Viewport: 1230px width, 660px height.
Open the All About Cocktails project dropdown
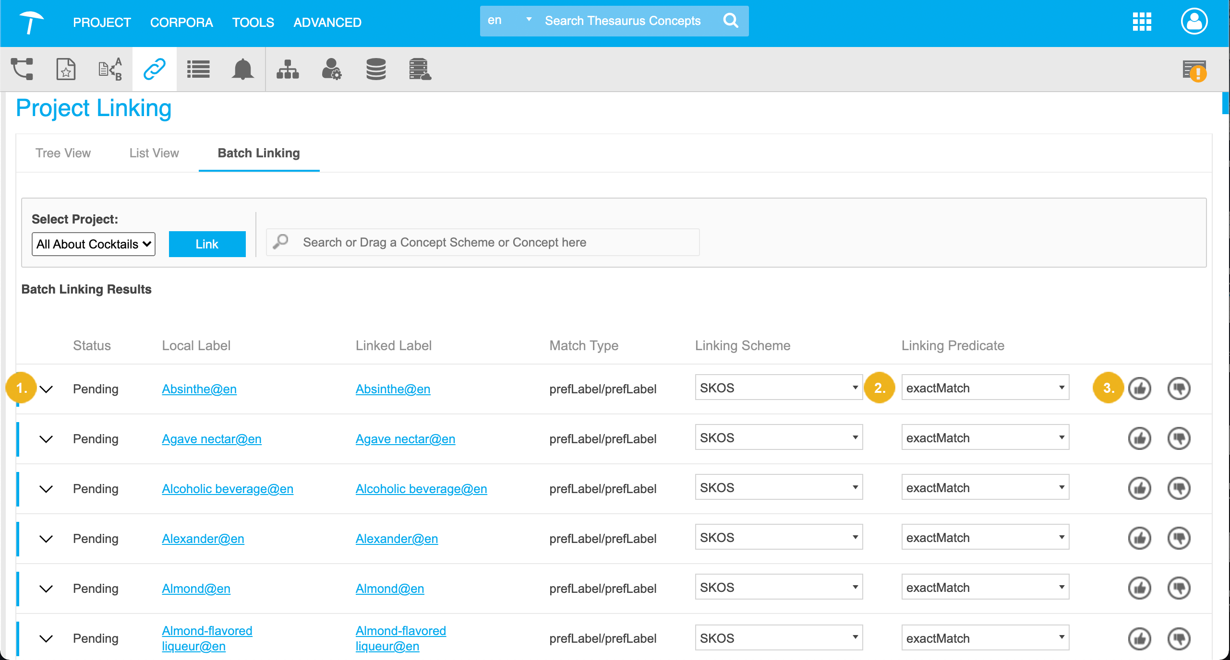point(94,244)
